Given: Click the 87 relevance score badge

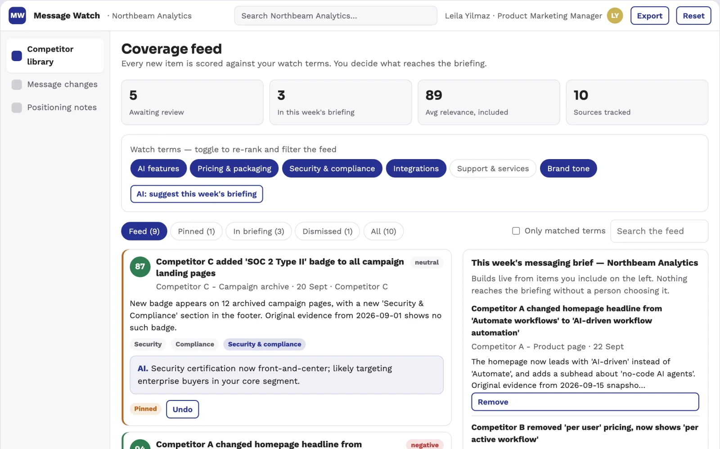Looking at the screenshot, I should (140, 267).
